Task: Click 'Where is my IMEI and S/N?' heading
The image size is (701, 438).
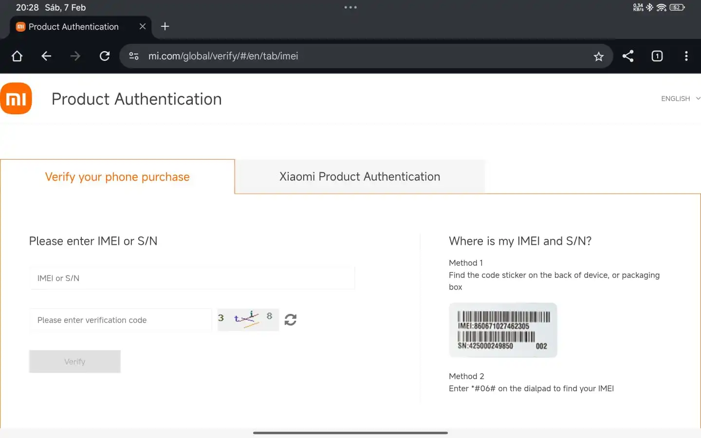Action: [x=520, y=241]
